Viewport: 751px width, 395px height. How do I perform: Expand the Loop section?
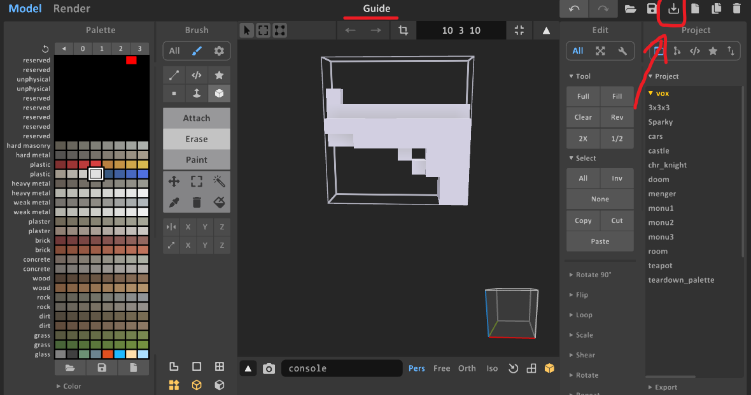click(x=581, y=315)
